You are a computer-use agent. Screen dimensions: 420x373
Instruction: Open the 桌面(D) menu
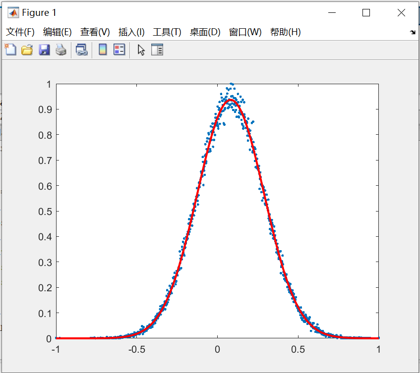pyautogui.click(x=205, y=32)
